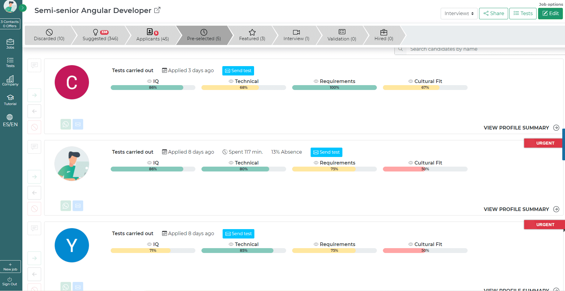Contact candidate C via WhatsApp icon
This screenshot has height=291, width=565.
[66, 124]
